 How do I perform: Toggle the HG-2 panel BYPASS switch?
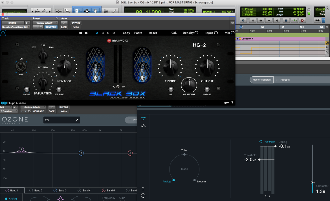point(207,89)
